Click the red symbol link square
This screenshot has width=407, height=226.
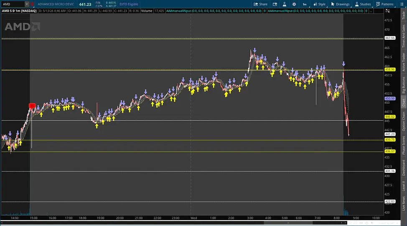point(32,4)
